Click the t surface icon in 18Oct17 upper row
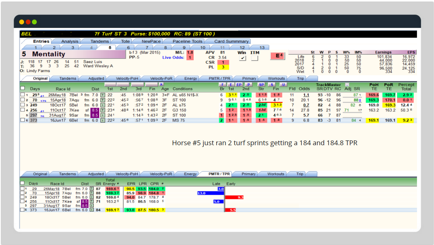 [x=103, y=105]
